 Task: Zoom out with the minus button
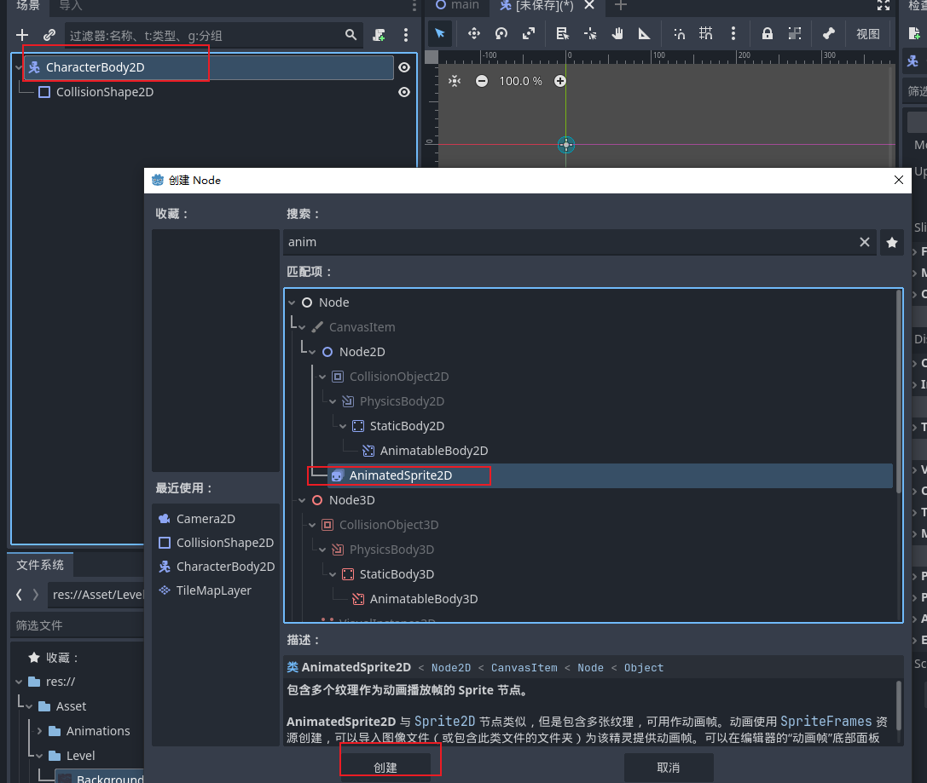click(x=482, y=81)
